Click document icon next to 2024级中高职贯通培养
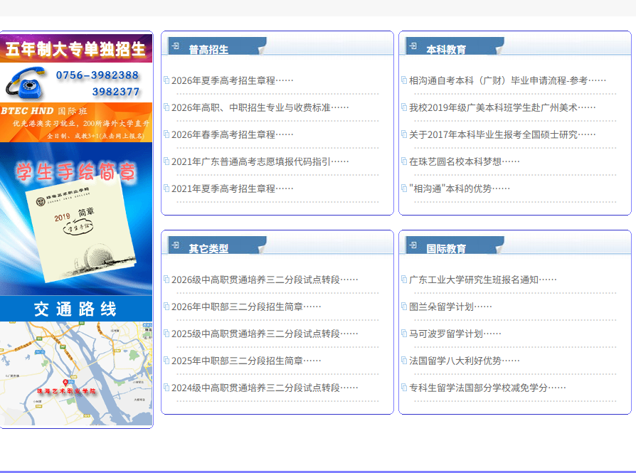 pos(166,388)
